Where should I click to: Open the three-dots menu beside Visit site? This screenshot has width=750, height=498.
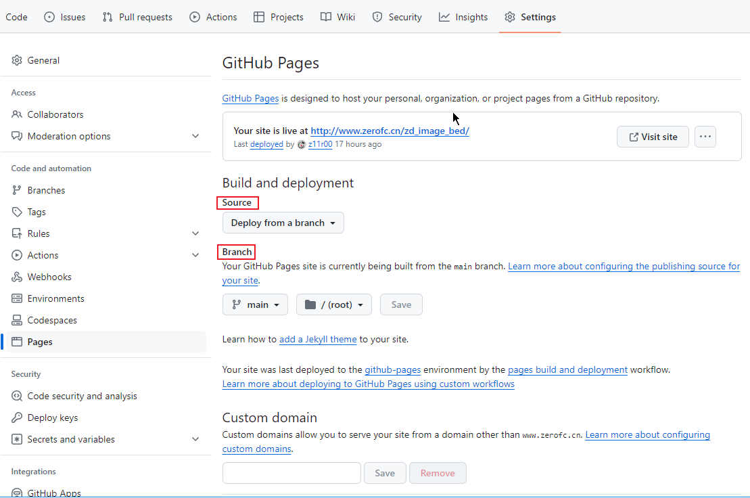[x=705, y=137]
